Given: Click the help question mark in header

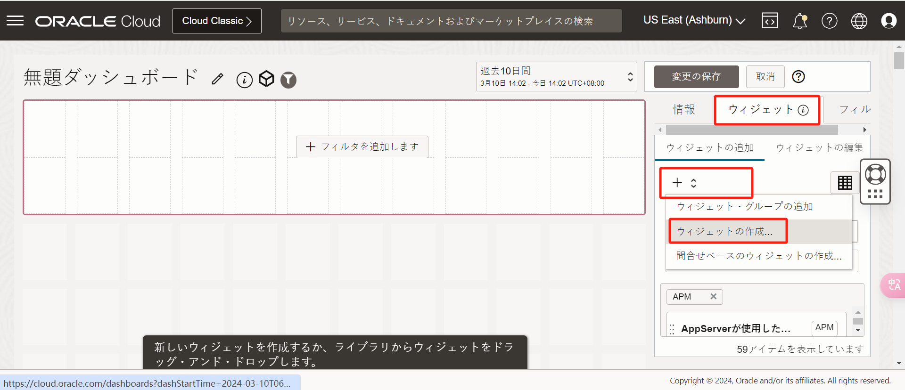Looking at the screenshot, I should point(829,21).
